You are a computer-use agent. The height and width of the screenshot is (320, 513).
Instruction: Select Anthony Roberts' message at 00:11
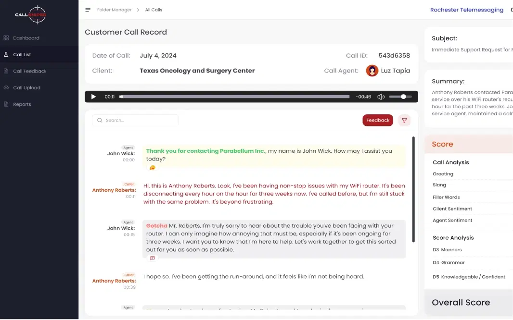274,194
